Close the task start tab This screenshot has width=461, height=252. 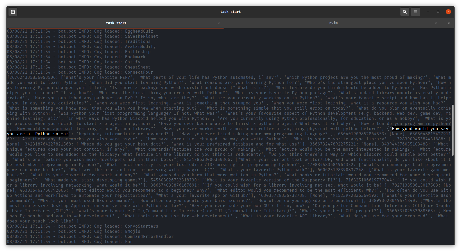(219, 23)
